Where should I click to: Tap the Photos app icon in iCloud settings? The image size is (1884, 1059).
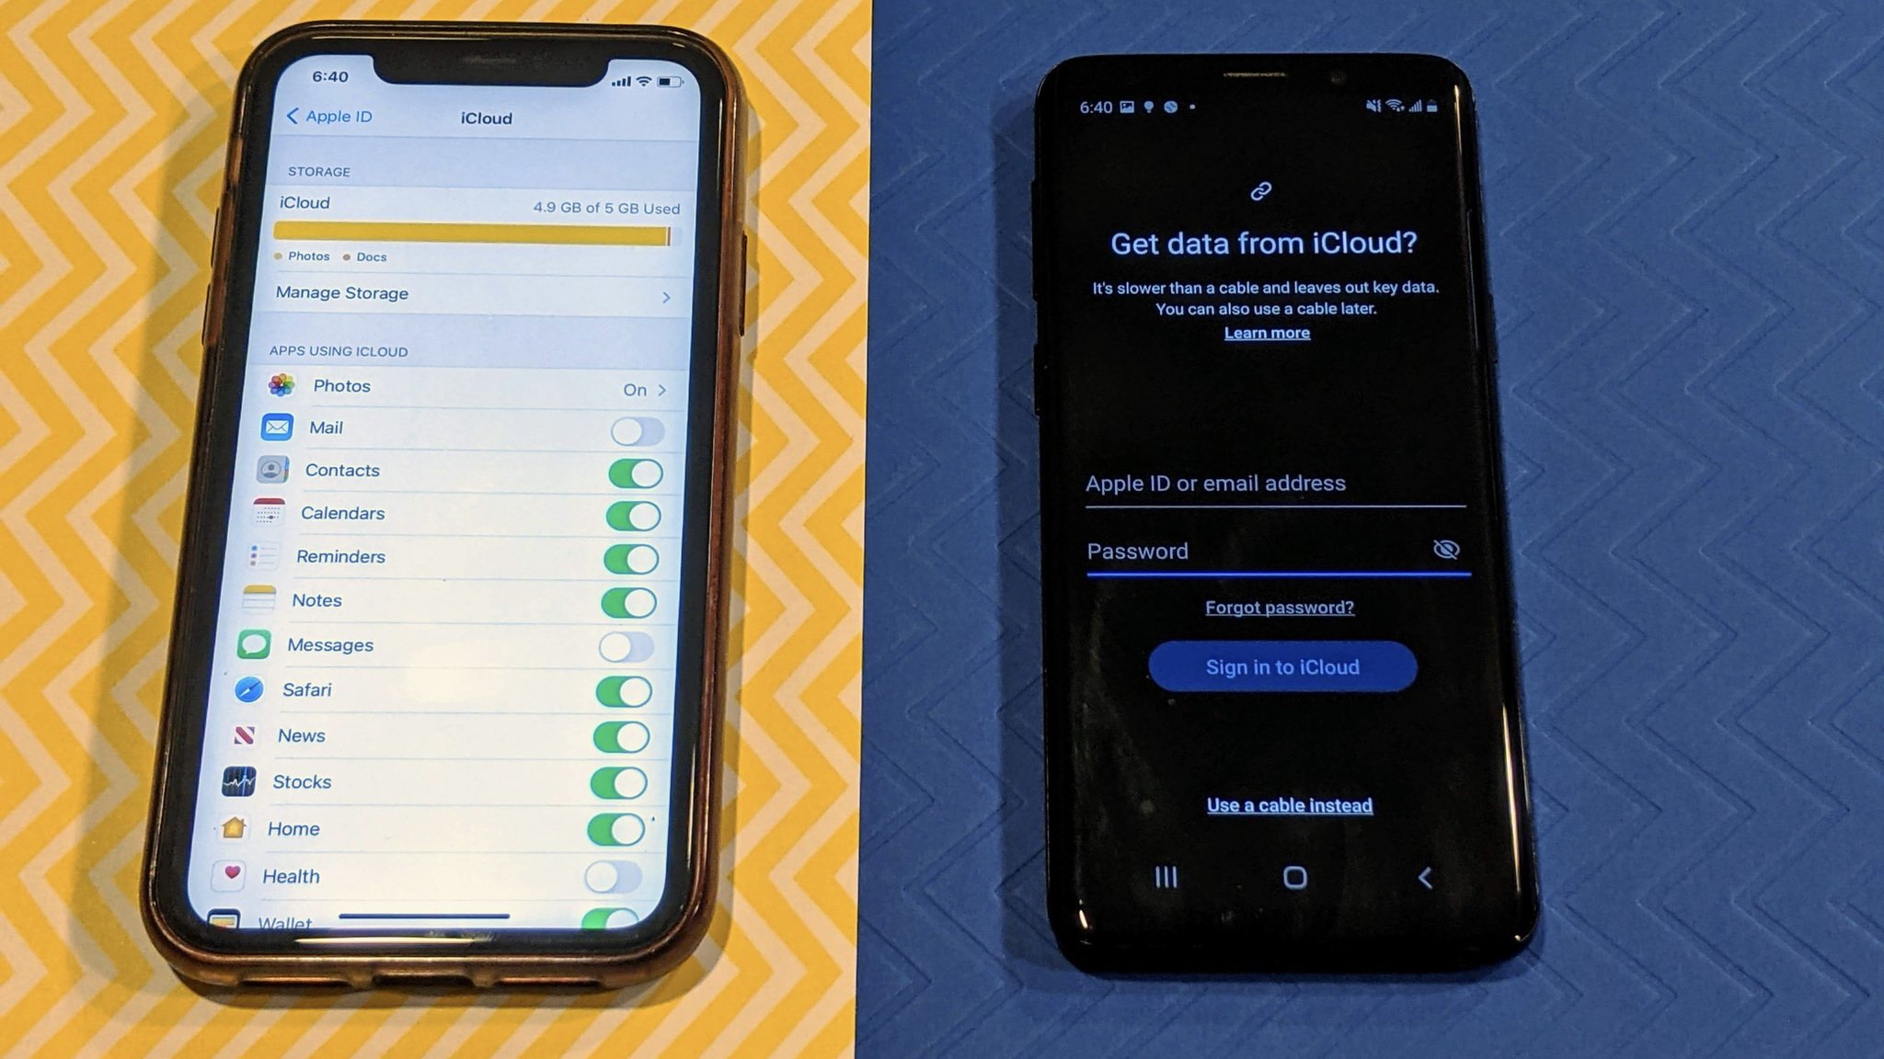click(281, 385)
